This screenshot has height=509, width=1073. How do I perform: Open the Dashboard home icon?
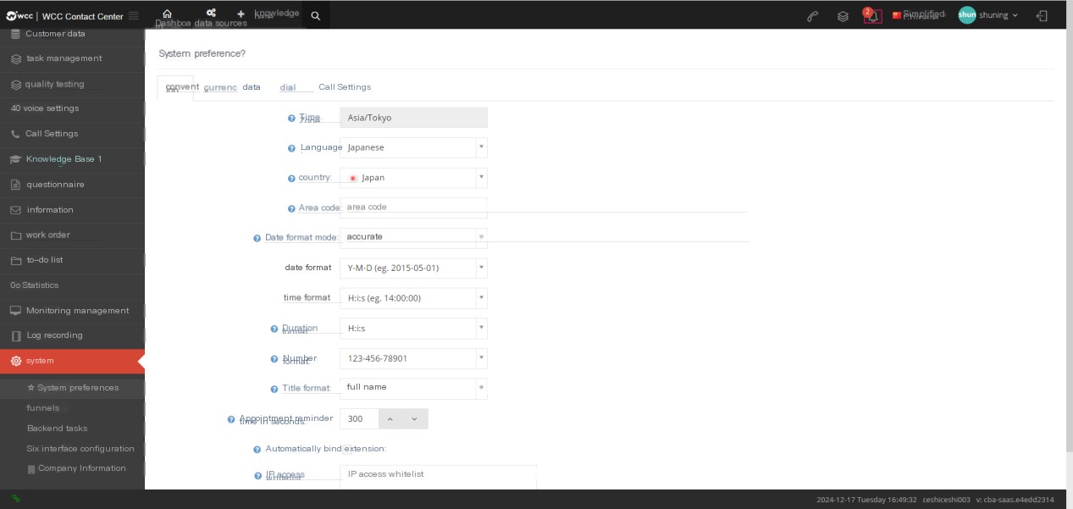pyautogui.click(x=167, y=14)
